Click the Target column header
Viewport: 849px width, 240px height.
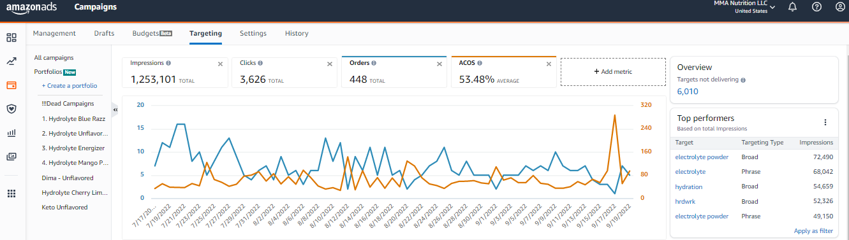684,143
